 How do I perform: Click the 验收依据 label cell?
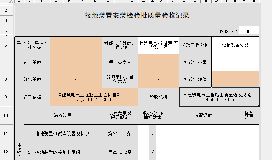coord(159,97)
